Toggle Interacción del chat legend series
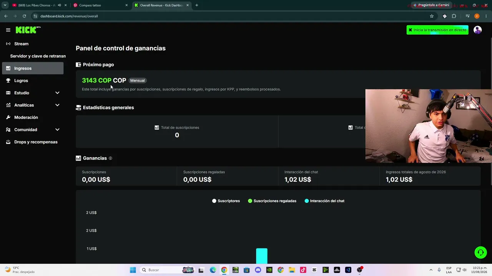 coord(324,201)
